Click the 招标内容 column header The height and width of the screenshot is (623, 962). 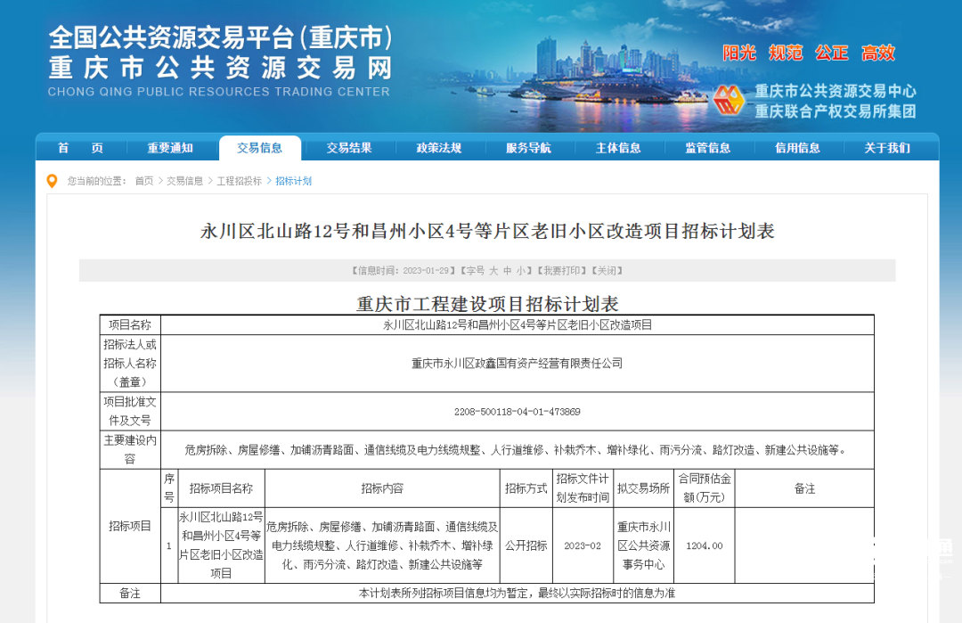(382, 488)
